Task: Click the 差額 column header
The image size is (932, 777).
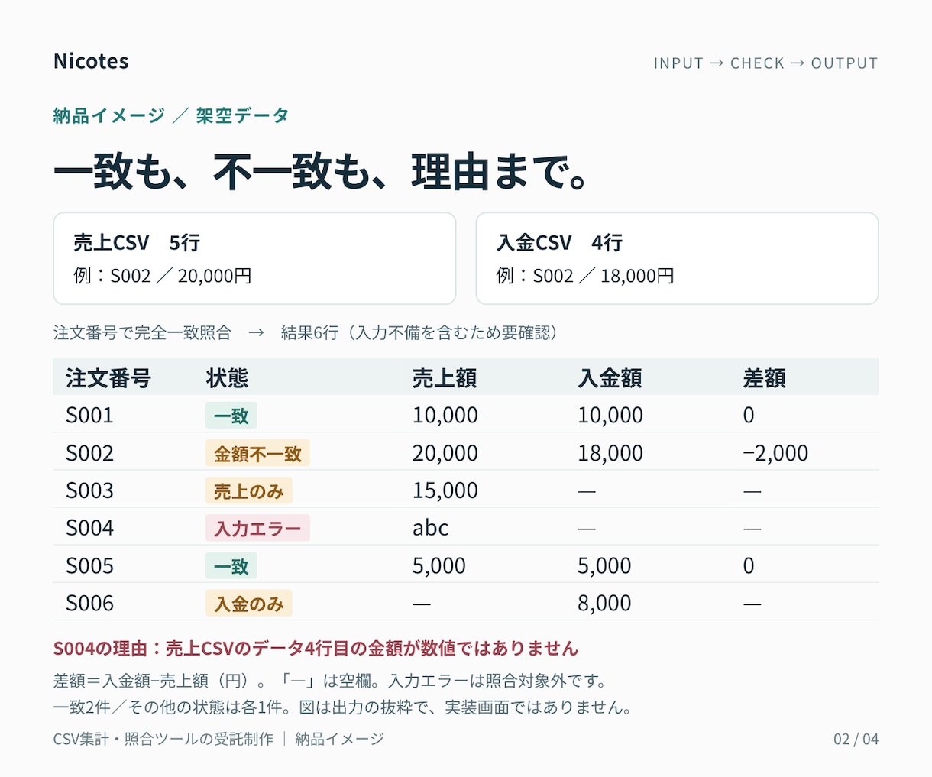Action: click(x=765, y=377)
